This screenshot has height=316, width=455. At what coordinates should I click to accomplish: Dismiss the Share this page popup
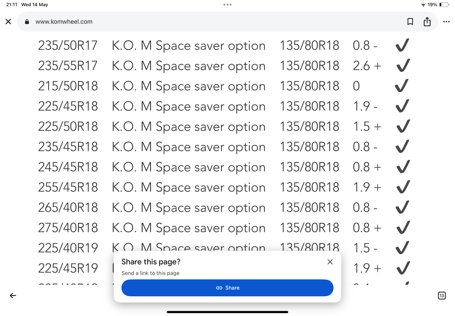[x=330, y=262]
